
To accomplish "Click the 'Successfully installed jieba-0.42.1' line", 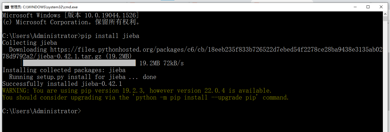I will (x=62, y=84).
